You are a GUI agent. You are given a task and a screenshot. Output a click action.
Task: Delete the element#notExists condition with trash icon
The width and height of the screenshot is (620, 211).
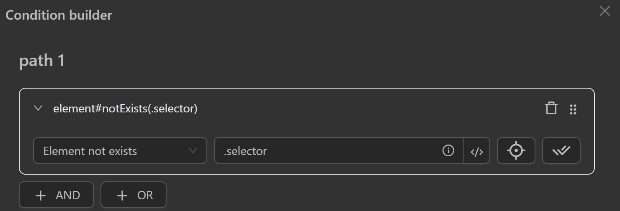click(551, 108)
